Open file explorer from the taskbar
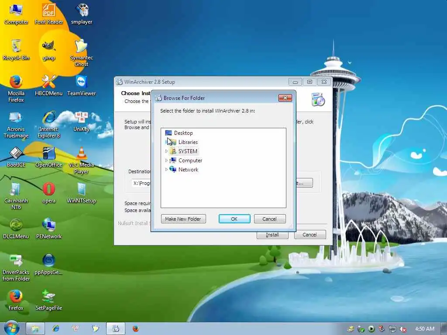 click(35, 328)
